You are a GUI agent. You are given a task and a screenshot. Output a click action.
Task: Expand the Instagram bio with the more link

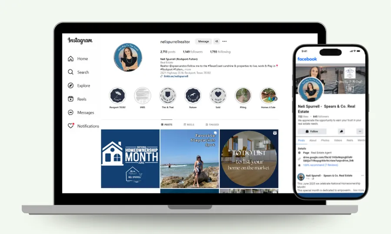pos(188,70)
